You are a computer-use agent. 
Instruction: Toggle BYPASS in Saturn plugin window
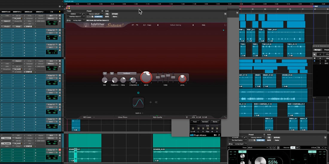[x=115, y=14]
